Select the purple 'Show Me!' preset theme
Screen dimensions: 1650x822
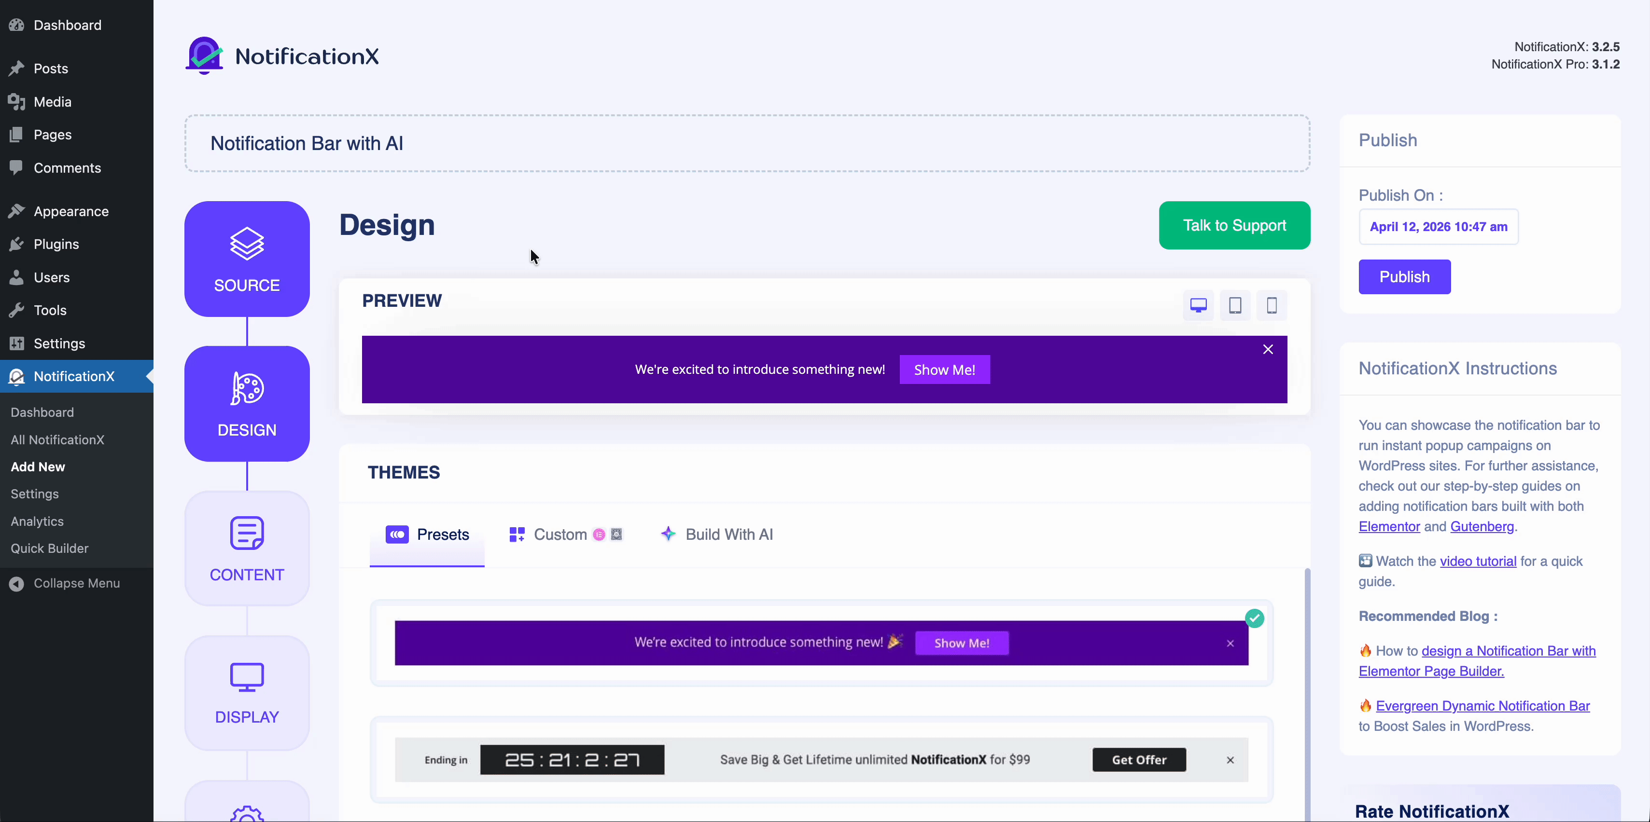click(821, 643)
